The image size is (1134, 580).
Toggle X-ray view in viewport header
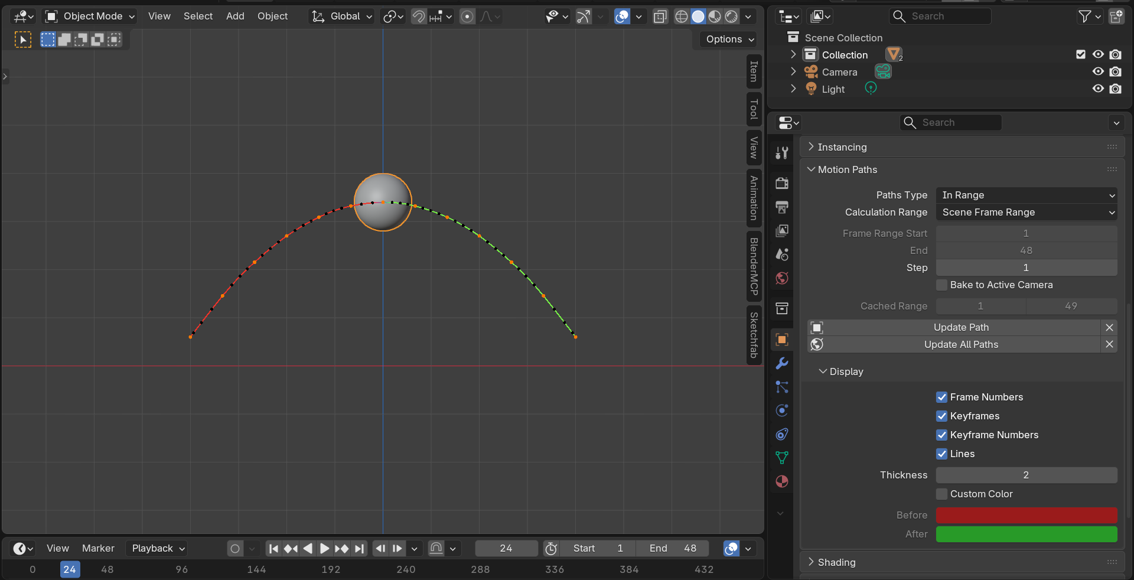(660, 17)
